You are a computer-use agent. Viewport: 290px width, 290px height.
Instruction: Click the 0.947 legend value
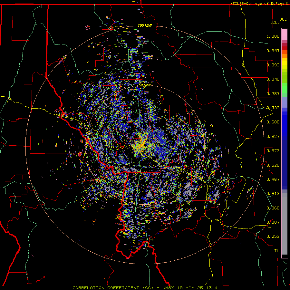tap(273, 51)
